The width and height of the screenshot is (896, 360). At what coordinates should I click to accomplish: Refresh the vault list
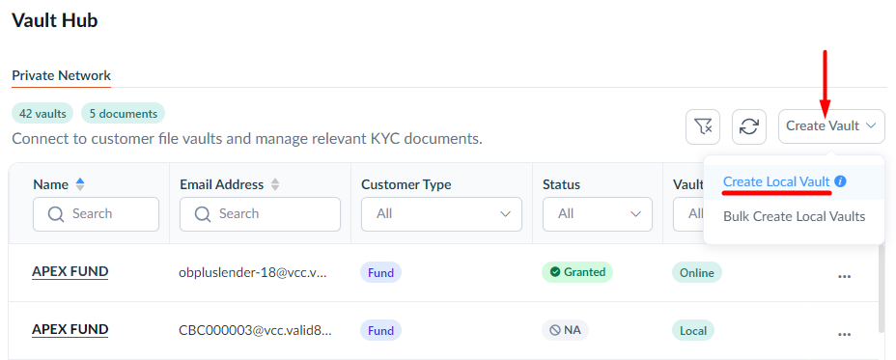pyautogui.click(x=749, y=126)
